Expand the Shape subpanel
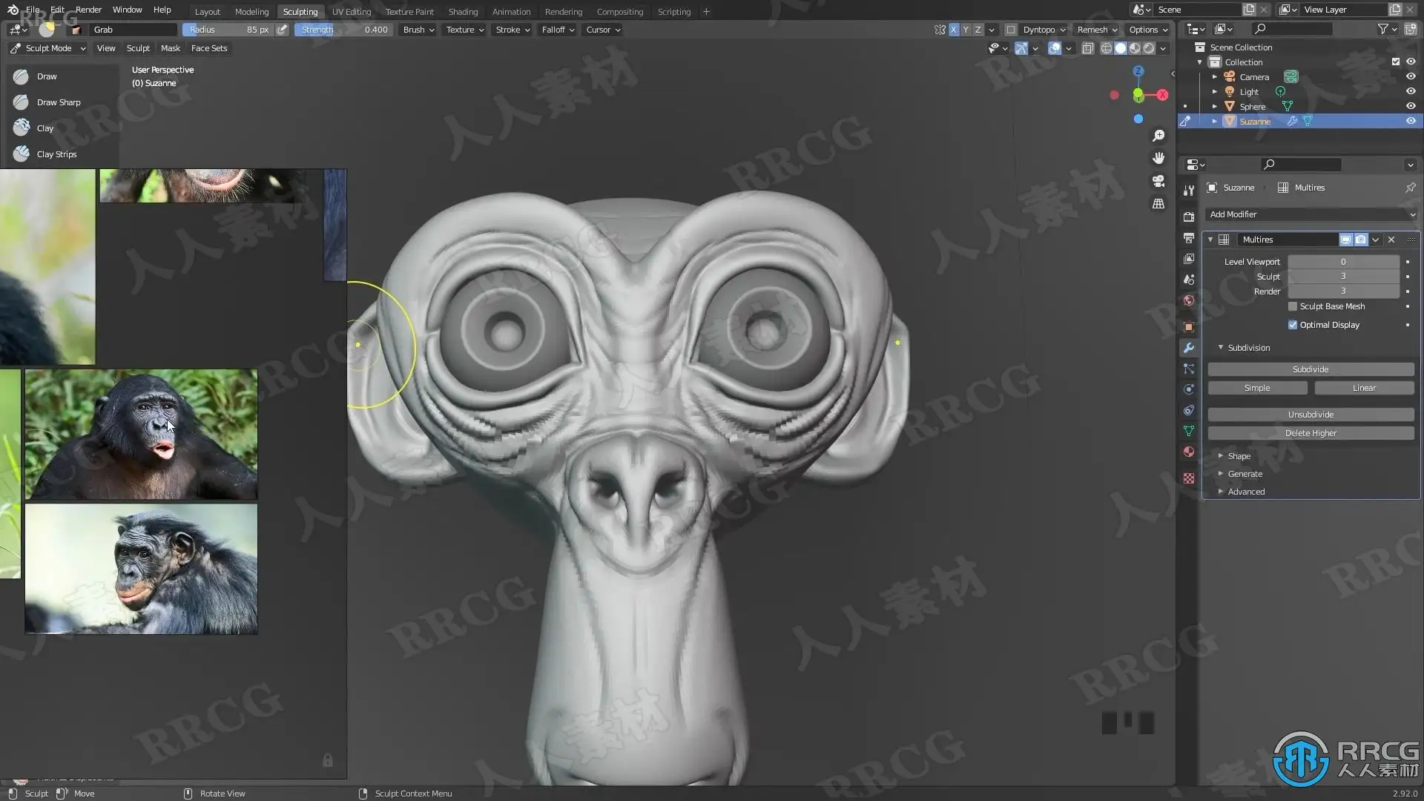This screenshot has width=1424, height=801. pyautogui.click(x=1238, y=456)
